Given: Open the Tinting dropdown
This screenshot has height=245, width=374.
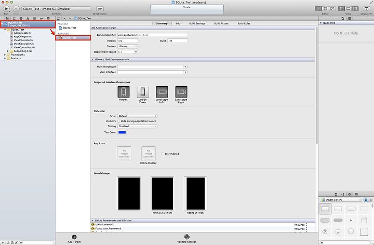Looking at the screenshot, I should (x=137, y=126).
